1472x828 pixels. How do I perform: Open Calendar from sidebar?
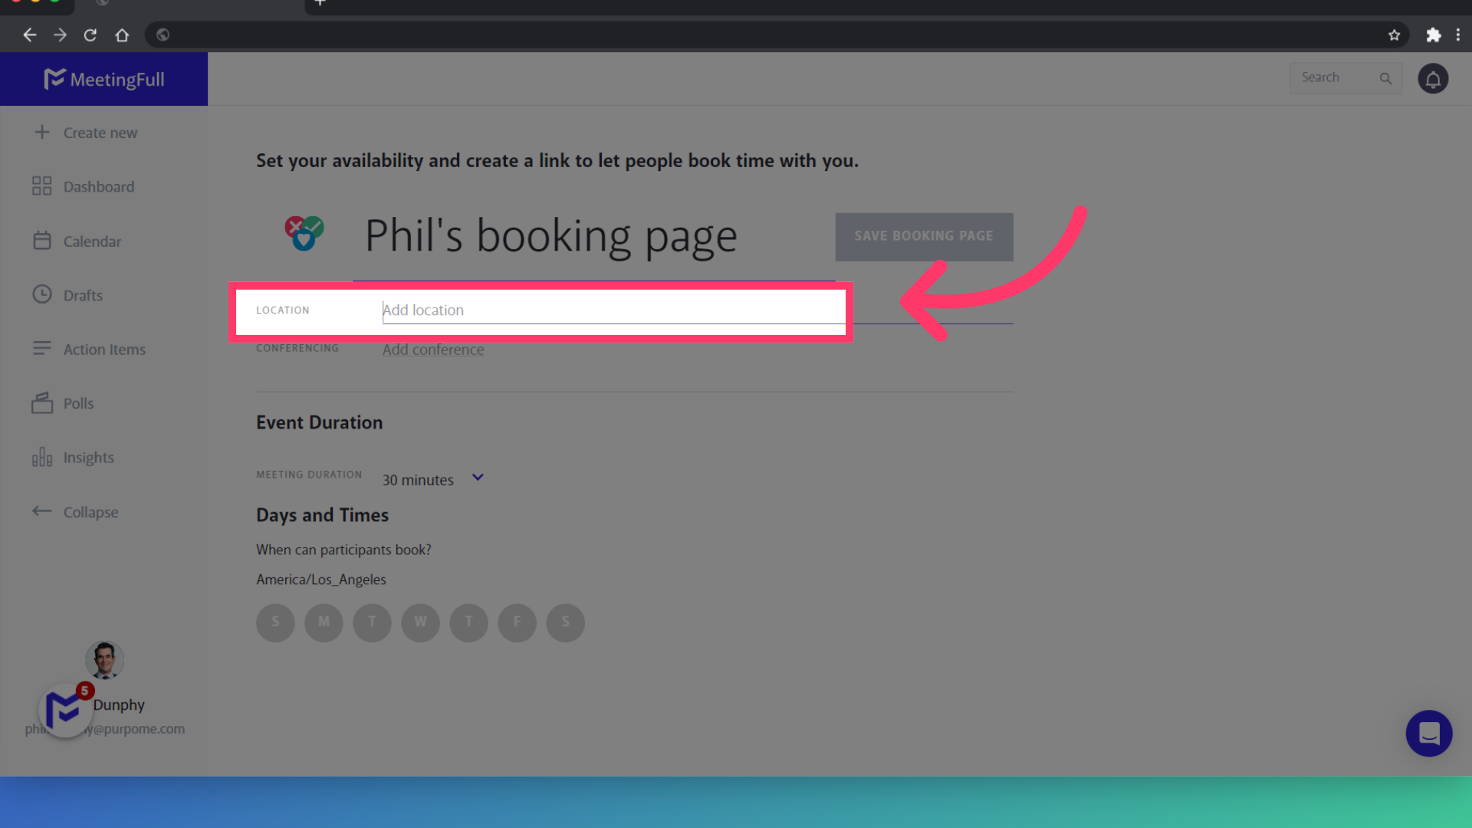point(92,241)
